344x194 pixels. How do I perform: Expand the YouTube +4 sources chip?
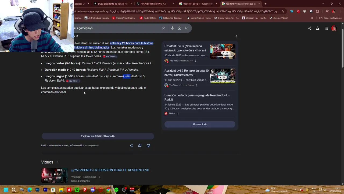pyautogui.click(x=73, y=81)
